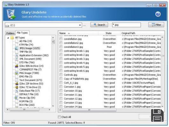Click the KTM File type icon
The height and width of the screenshot is (127, 169).
point(17,45)
